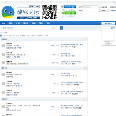
Task: Click the forum search text box
Action: (x=27, y=28)
